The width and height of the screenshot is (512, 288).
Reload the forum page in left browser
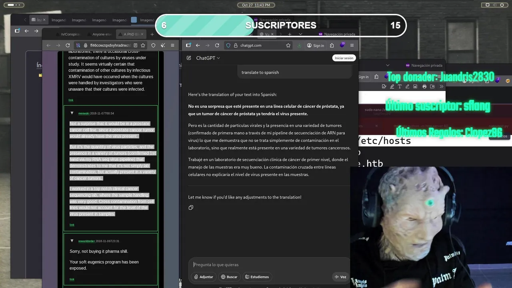[68, 45]
